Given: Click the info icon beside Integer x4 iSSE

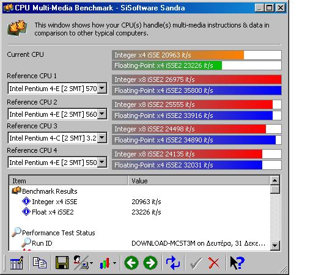Looking at the screenshot, I should point(26,201).
